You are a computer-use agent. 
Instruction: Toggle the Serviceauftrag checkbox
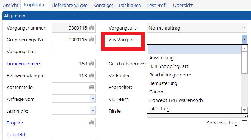click(x=244, y=123)
